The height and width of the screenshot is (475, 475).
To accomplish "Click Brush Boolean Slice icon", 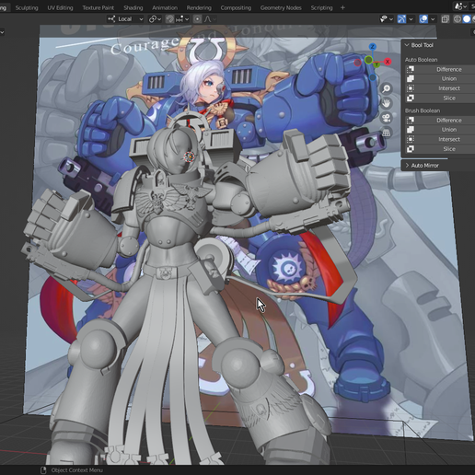I will click(x=411, y=149).
